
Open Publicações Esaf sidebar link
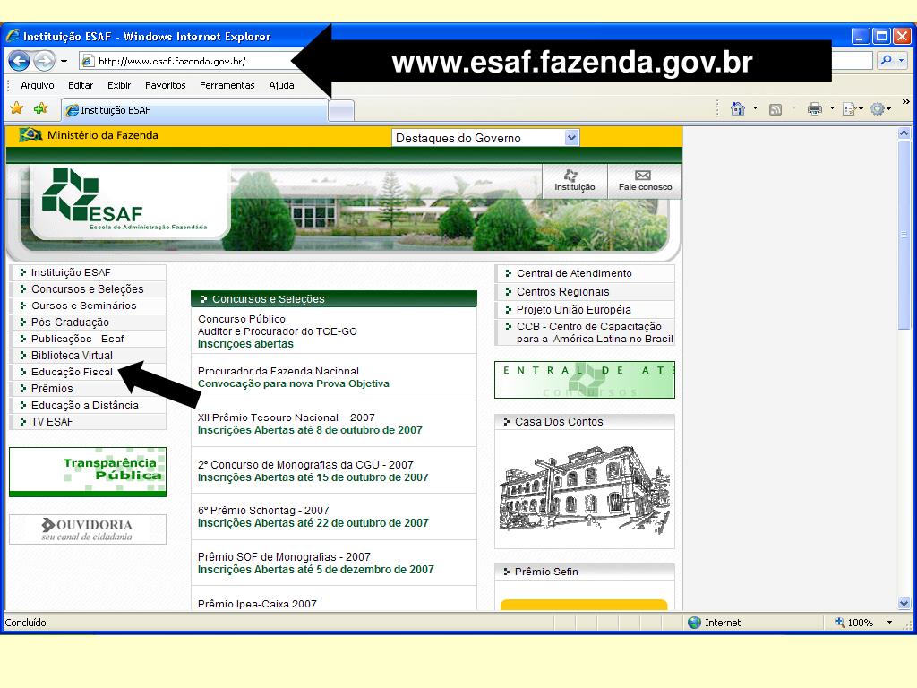(x=77, y=339)
